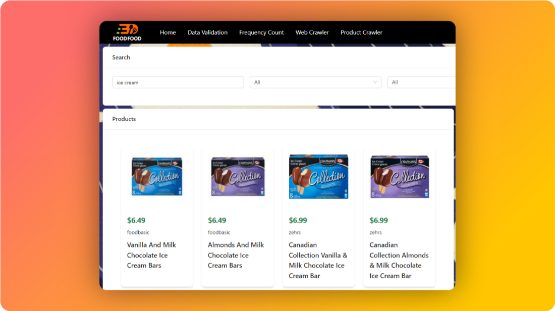The height and width of the screenshot is (311, 555).
Task: Go to Data Validation page
Action: pyautogui.click(x=207, y=32)
